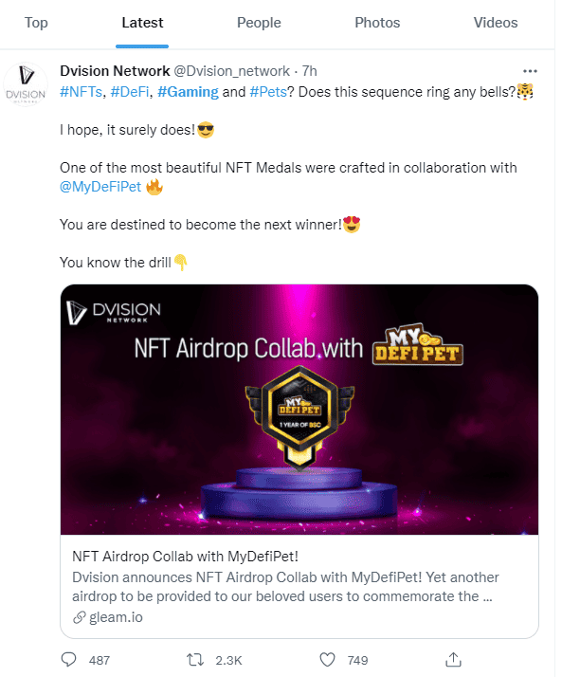The width and height of the screenshot is (562, 677).
Task: Click the Dvision Network profile avatar
Action: click(x=26, y=84)
